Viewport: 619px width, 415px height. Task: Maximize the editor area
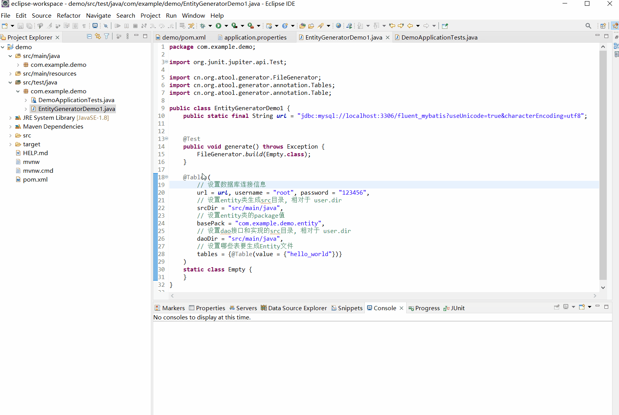[606, 36]
